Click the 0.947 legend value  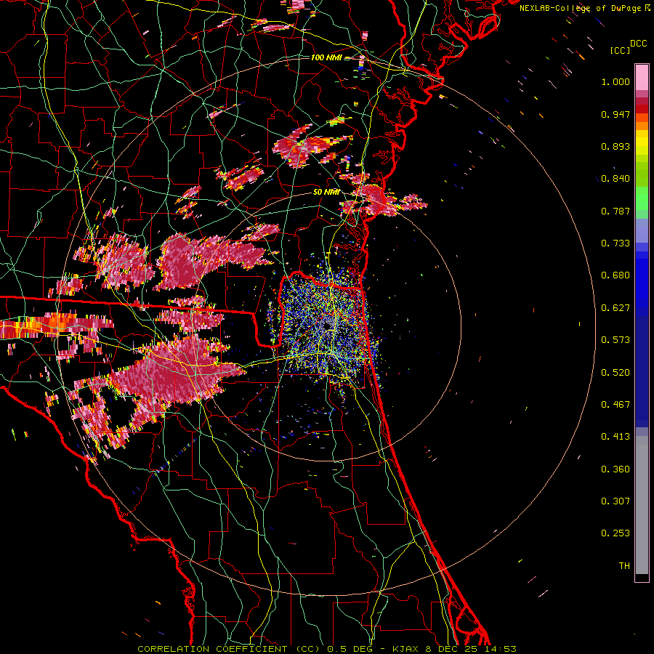[615, 114]
